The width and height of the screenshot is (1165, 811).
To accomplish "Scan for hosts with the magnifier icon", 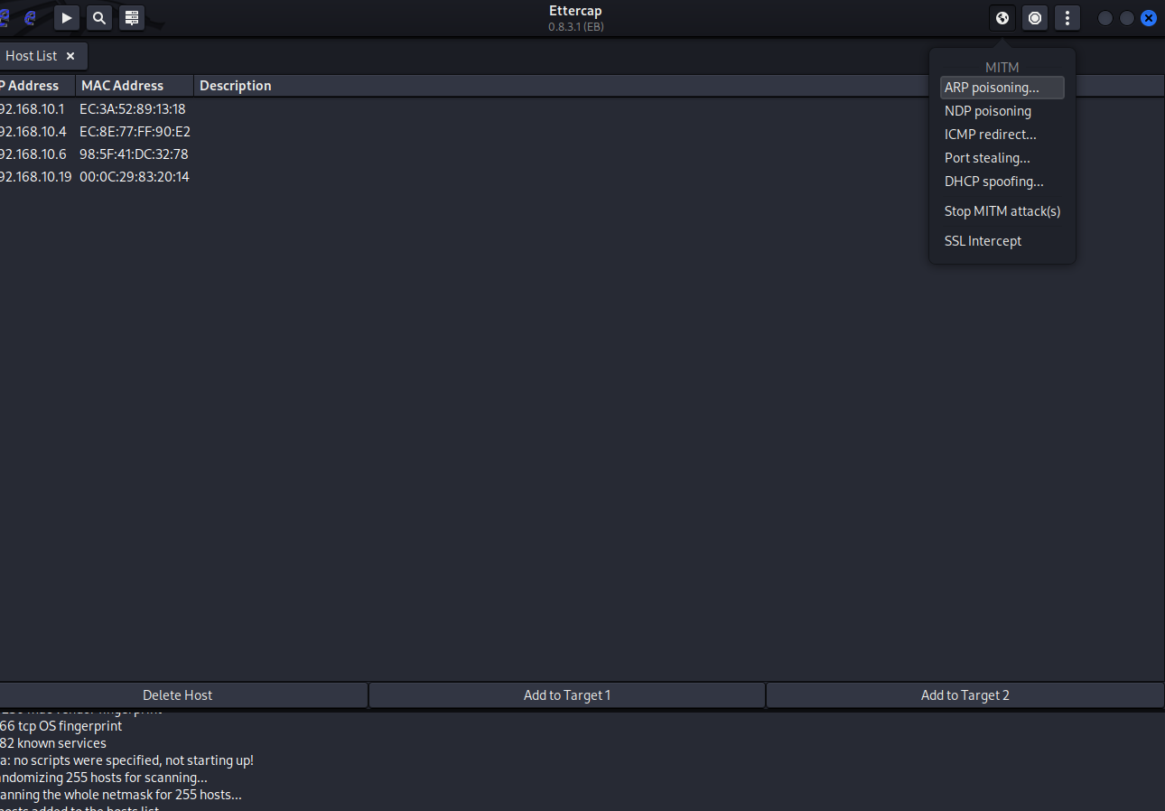I will point(99,17).
